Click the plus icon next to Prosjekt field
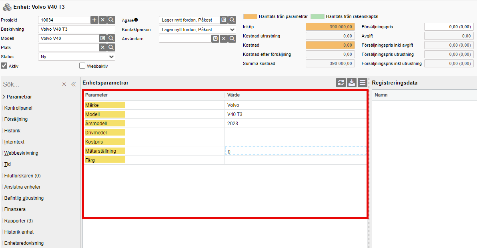This screenshot has height=248, width=477. pyautogui.click(x=94, y=20)
